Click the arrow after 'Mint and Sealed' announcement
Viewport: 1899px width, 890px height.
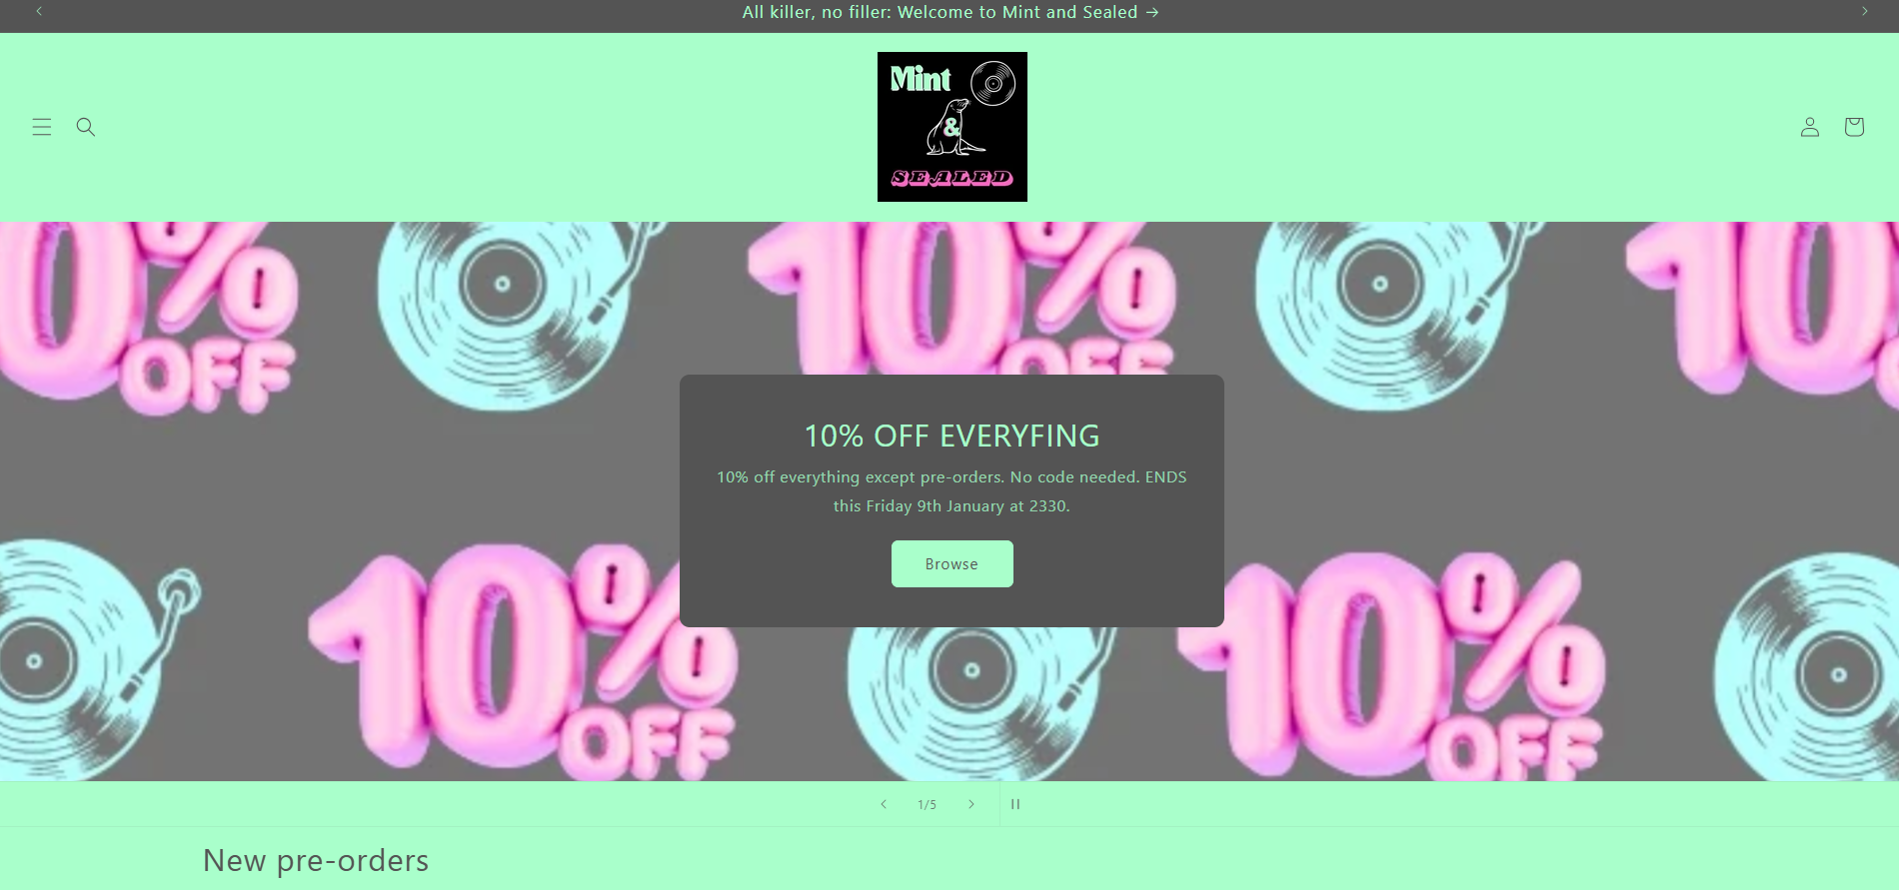[x=1152, y=12]
